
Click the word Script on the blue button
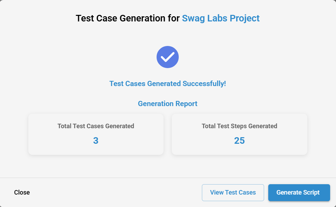pos(311,192)
